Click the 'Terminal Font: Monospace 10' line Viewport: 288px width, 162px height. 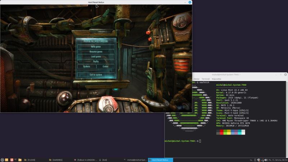(233, 118)
